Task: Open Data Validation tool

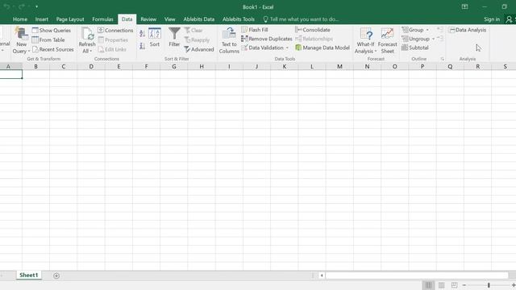Action: coord(263,48)
